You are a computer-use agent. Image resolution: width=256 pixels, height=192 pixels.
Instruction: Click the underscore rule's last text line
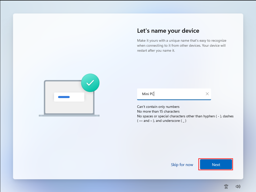162,121
